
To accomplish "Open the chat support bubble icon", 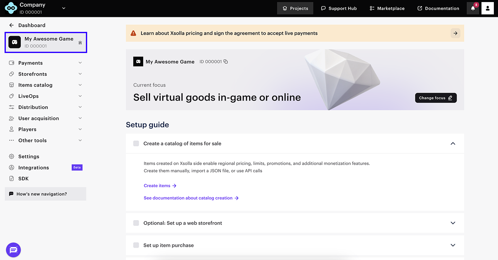I will tap(13, 250).
